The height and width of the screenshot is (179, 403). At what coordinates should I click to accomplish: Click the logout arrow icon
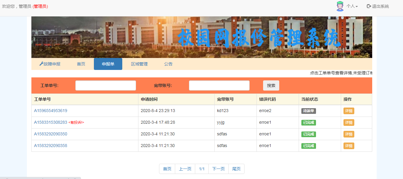369,6
